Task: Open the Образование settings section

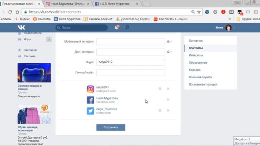Action: [x=210, y=62]
